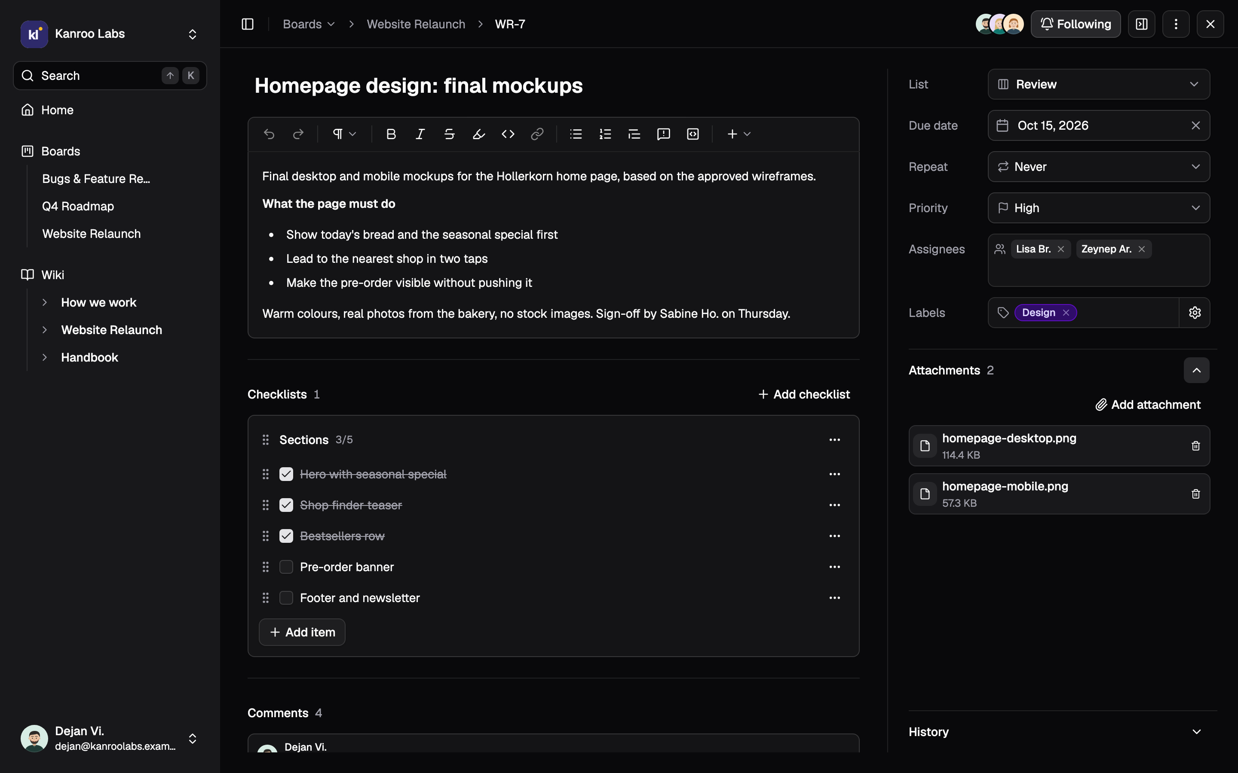Screen dimensions: 1238x773
Task: Toggle bold formatting
Action: (x=391, y=134)
